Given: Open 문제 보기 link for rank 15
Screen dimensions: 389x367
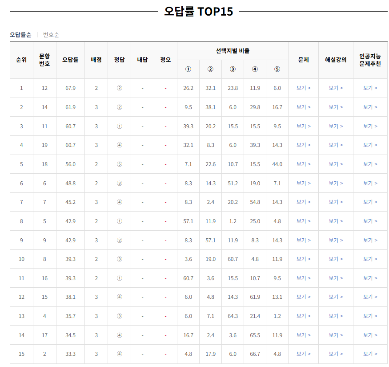Looking at the screenshot, I should click(x=303, y=354).
